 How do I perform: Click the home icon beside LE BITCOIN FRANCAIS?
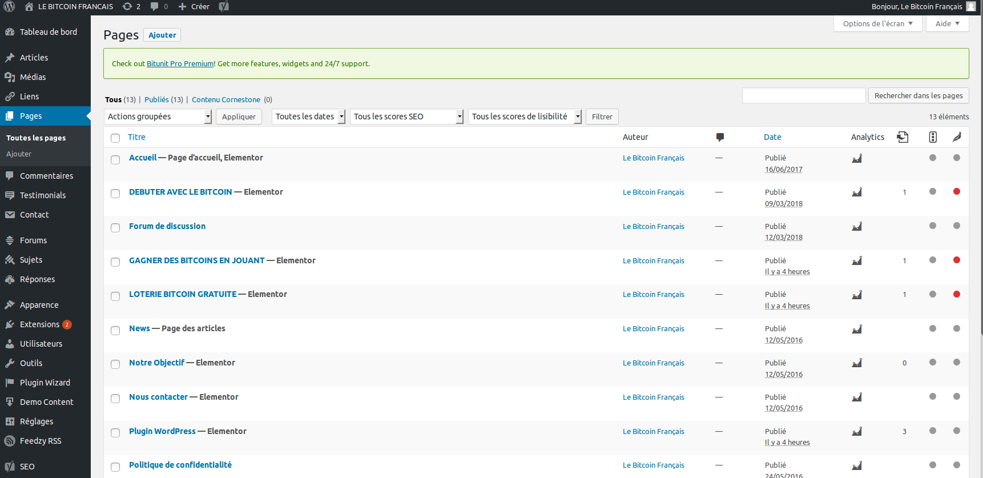(x=29, y=7)
